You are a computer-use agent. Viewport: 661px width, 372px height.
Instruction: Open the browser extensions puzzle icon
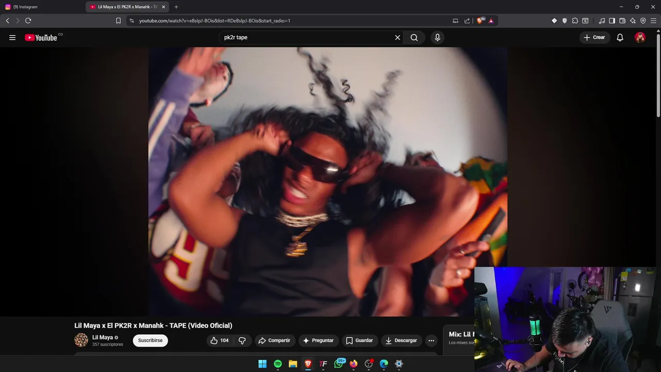point(575,21)
